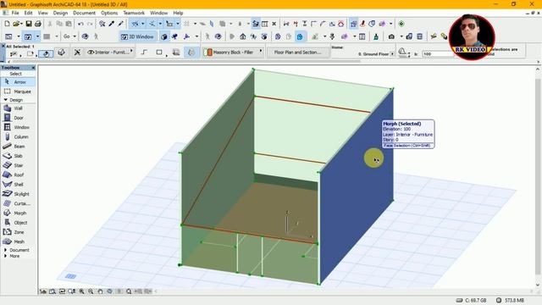
Task: Toggle the 3D Window button
Action: tap(137, 36)
